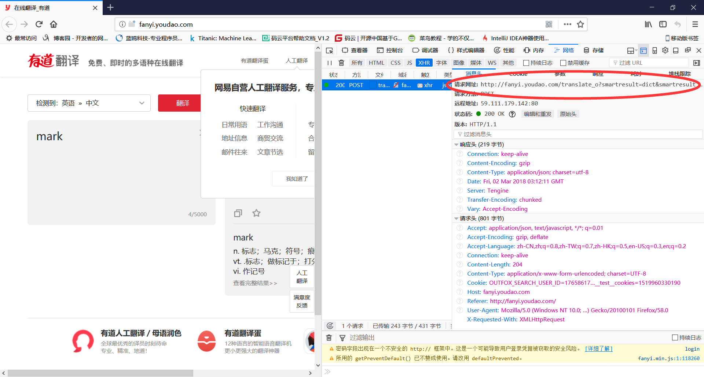The image size is (704, 377).
Task: Open devtools settings gear
Action: click(x=665, y=51)
